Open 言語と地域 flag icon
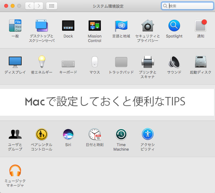Viewport: 215px width, 193px height. 121,26
